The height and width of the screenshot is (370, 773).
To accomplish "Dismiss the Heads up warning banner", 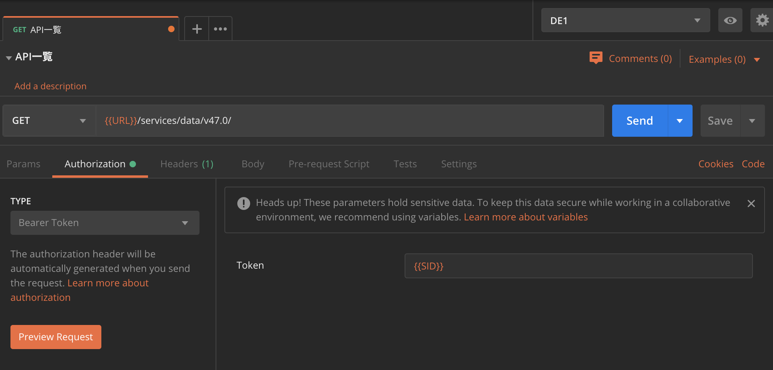I will point(751,203).
